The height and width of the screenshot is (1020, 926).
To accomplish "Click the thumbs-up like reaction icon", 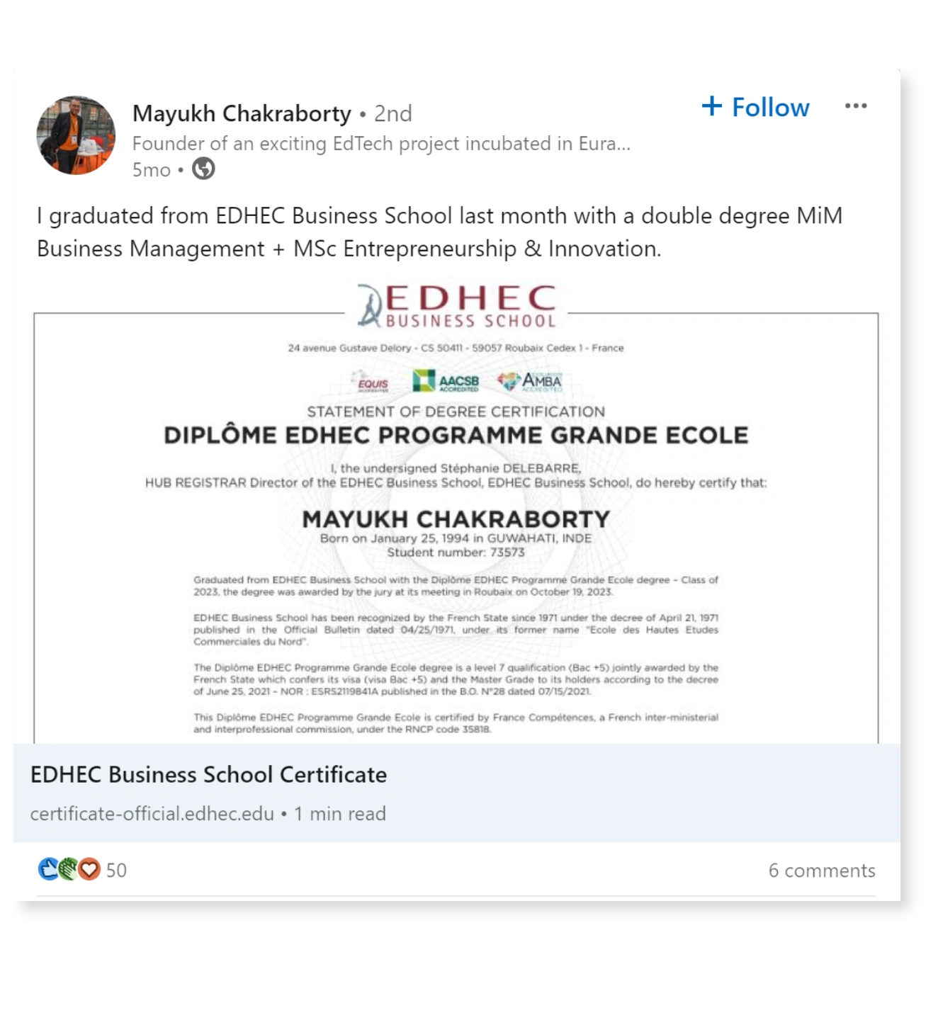I will [47, 871].
